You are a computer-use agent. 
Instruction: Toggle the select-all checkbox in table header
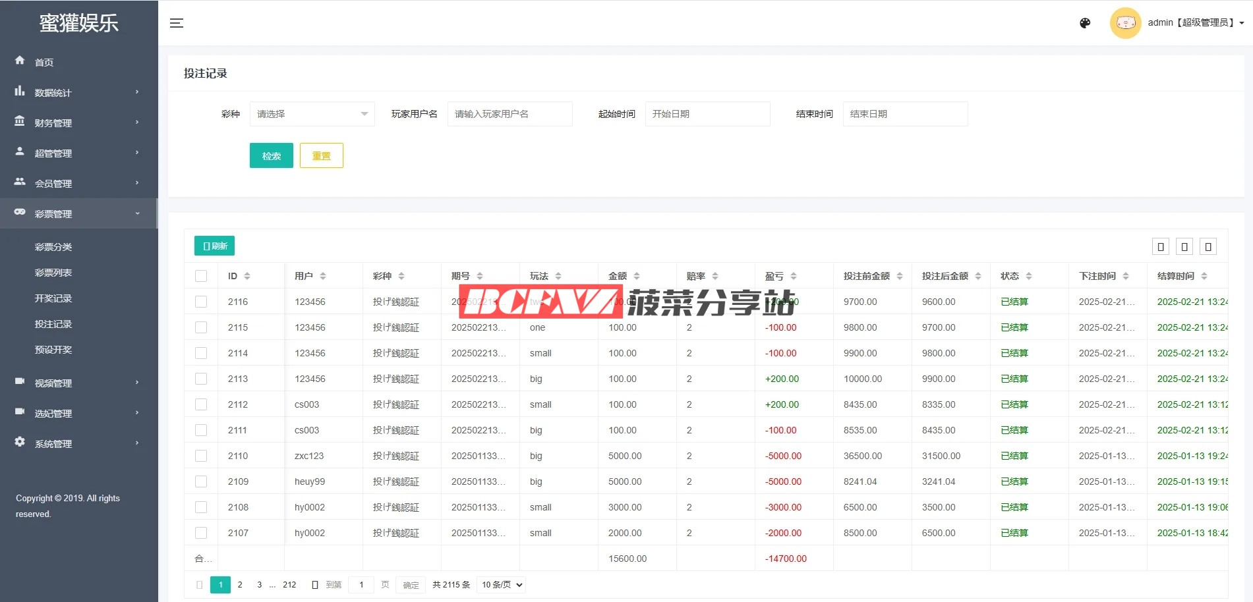tap(201, 276)
